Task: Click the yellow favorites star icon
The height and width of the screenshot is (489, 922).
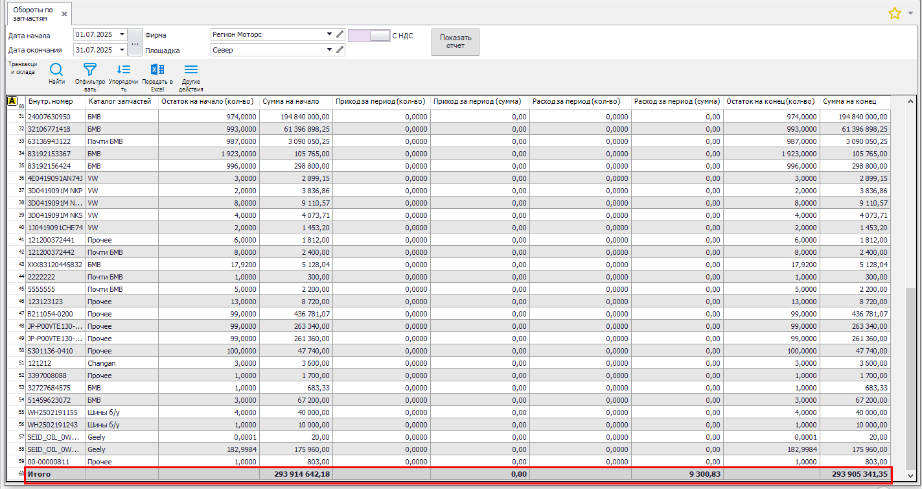Action: pos(895,13)
